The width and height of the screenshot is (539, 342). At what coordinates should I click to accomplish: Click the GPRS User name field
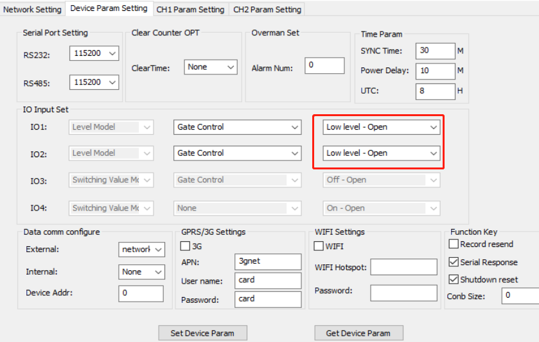pyautogui.click(x=268, y=280)
